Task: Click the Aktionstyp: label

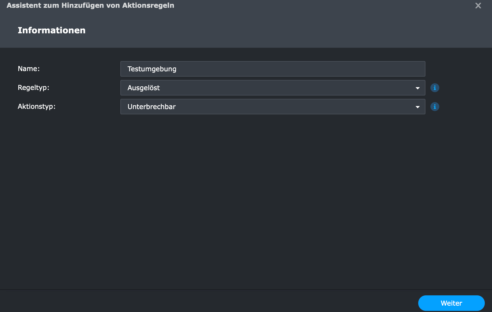Action: [36, 106]
